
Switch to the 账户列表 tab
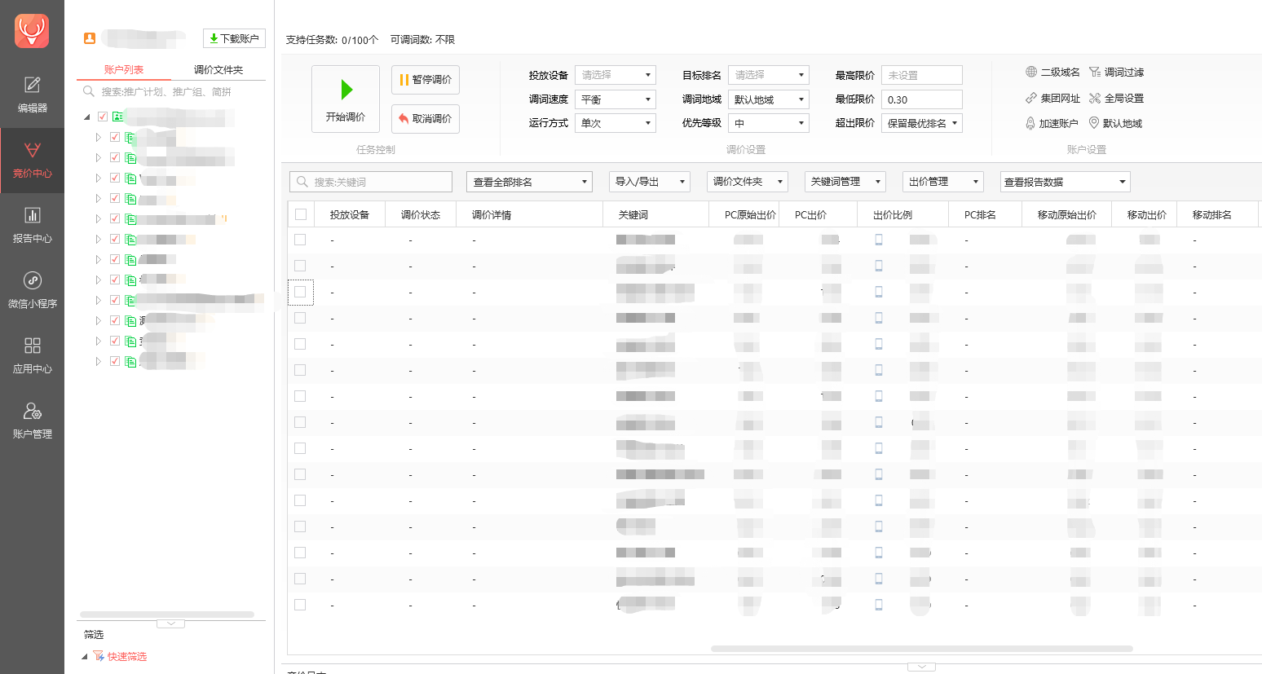[124, 69]
